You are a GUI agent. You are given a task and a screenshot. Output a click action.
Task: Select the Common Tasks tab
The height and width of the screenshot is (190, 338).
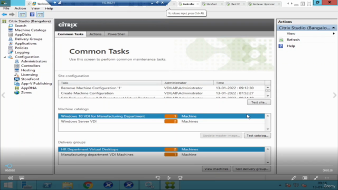(x=70, y=34)
